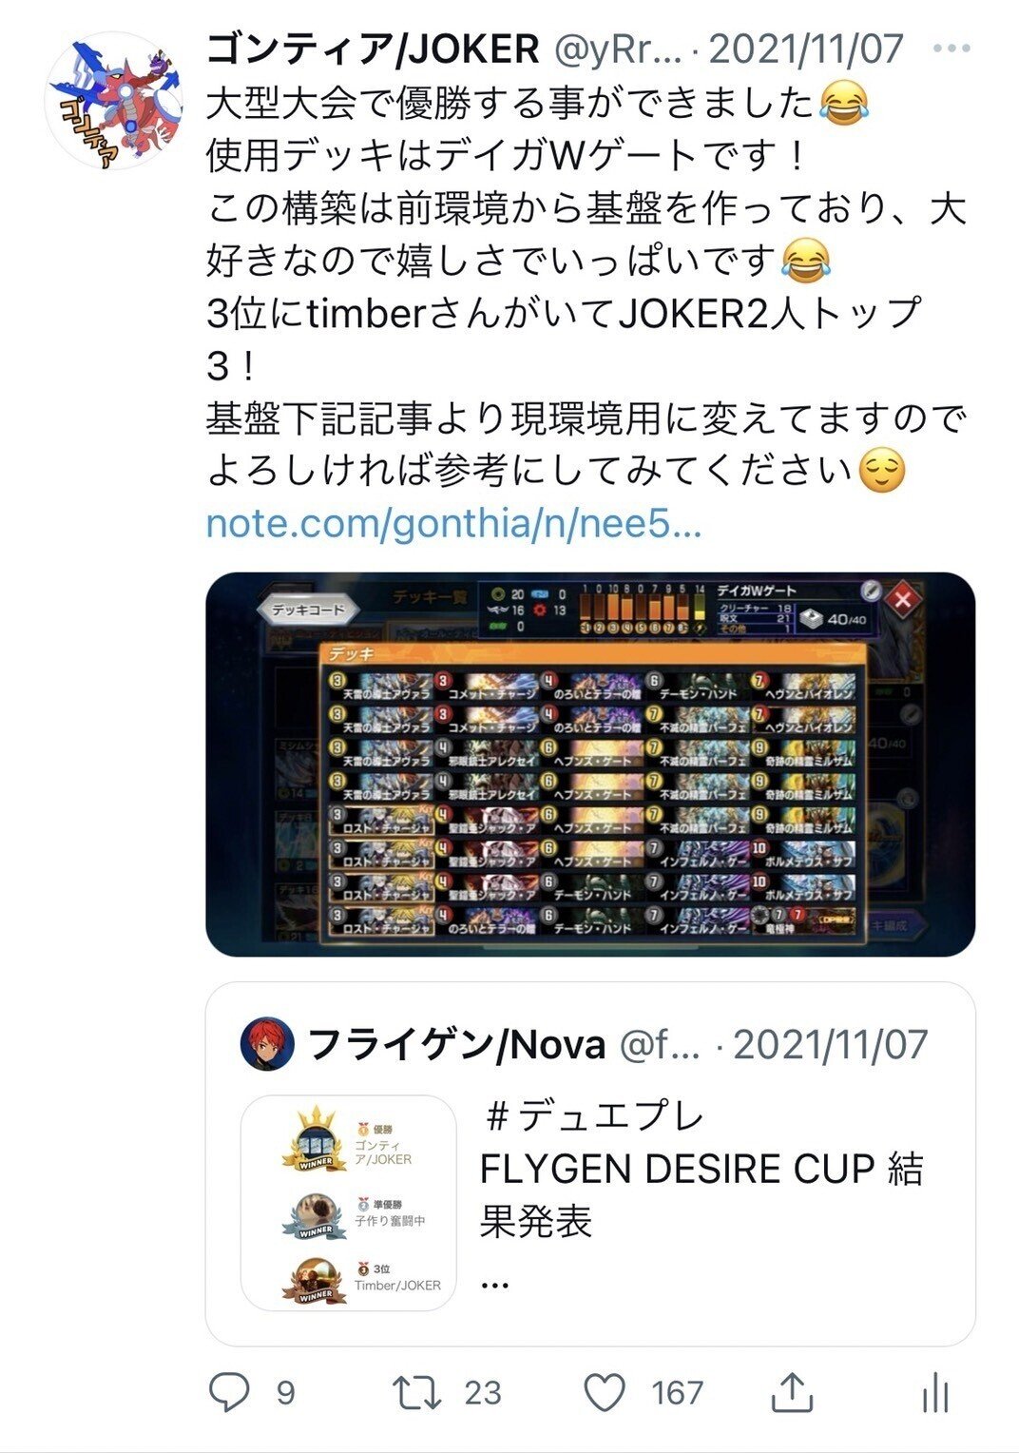Open the note.com/gonthia article link
This screenshot has width=1019, height=1453.
(x=453, y=524)
